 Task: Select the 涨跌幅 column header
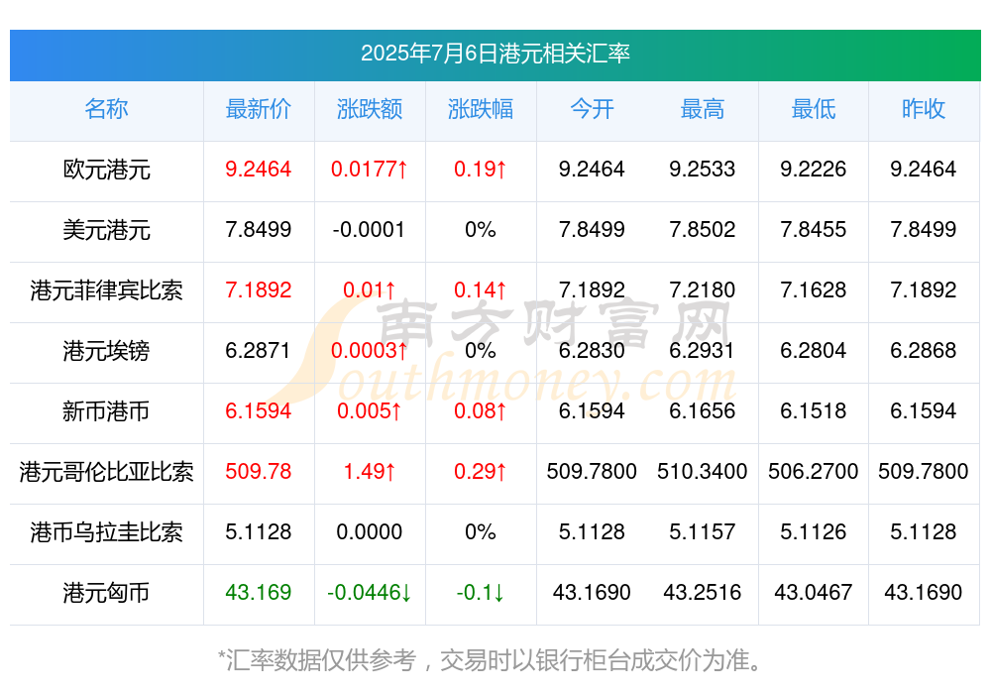[x=481, y=109]
